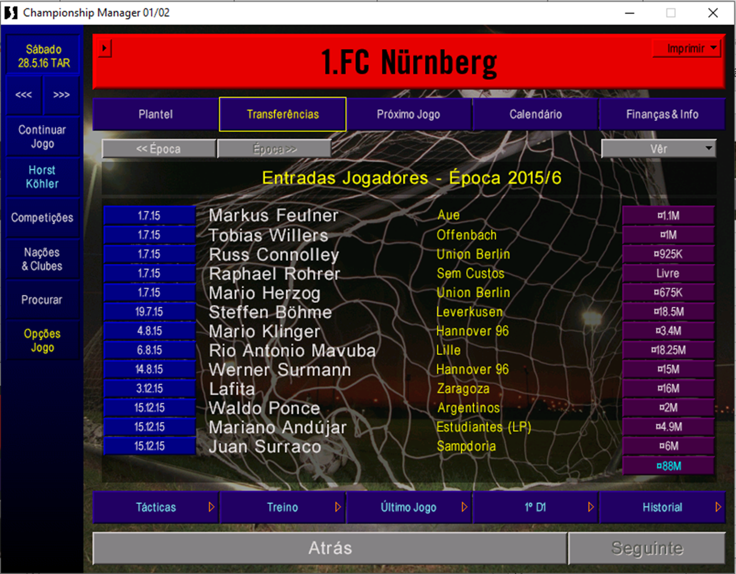Select player Markus Feulner

coord(273,215)
